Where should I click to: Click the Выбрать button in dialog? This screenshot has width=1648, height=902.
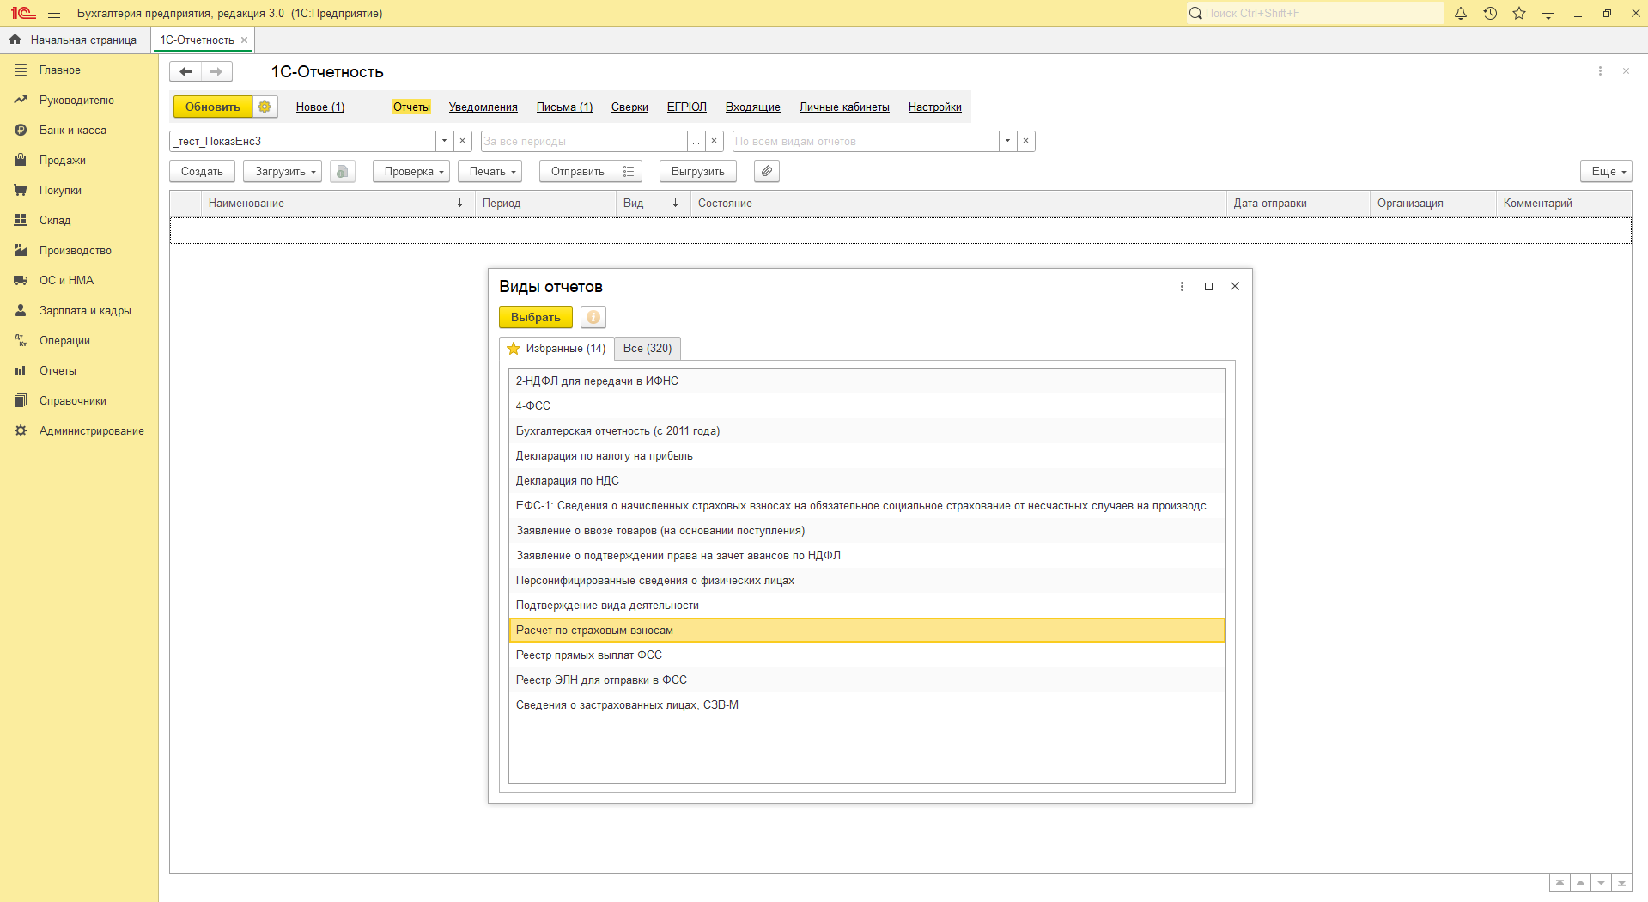coord(536,317)
